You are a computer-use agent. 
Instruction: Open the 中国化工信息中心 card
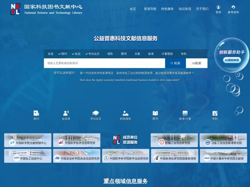click(28, 156)
